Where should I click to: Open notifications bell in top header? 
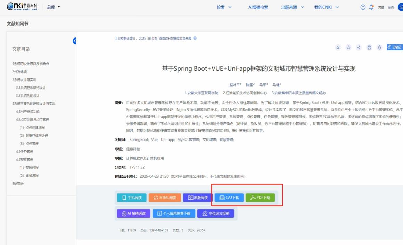coord(371,7)
